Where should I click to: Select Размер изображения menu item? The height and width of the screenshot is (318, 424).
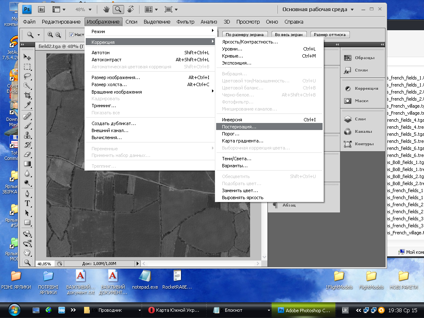click(x=116, y=77)
